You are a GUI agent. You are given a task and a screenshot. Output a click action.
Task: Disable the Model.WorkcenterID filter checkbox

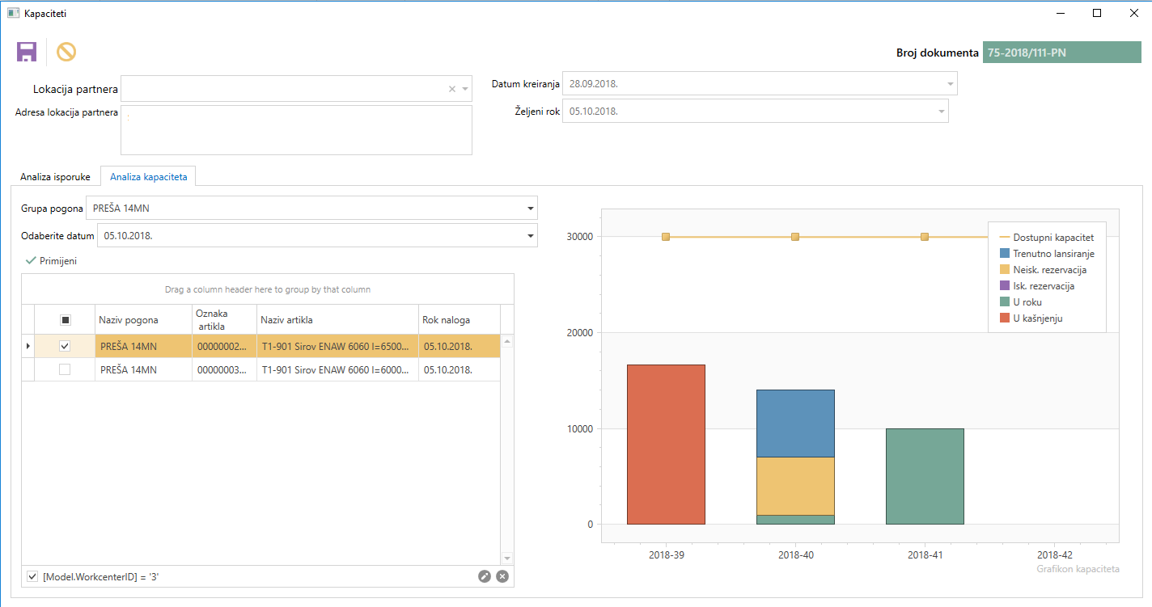(x=32, y=576)
